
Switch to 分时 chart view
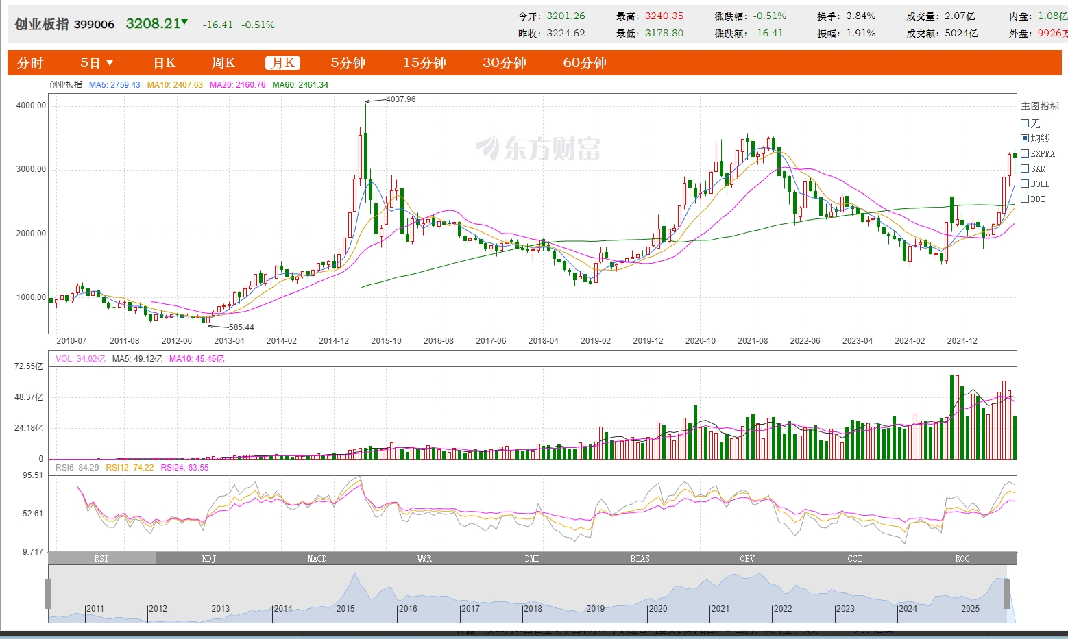[x=30, y=63]
